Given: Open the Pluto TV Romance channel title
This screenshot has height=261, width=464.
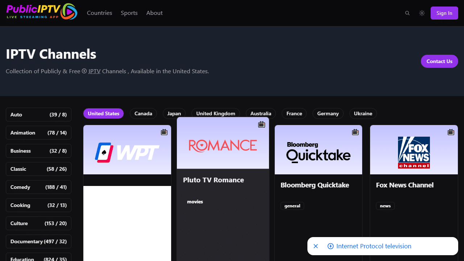Looking at the screenshot, I should click(214, 180).
